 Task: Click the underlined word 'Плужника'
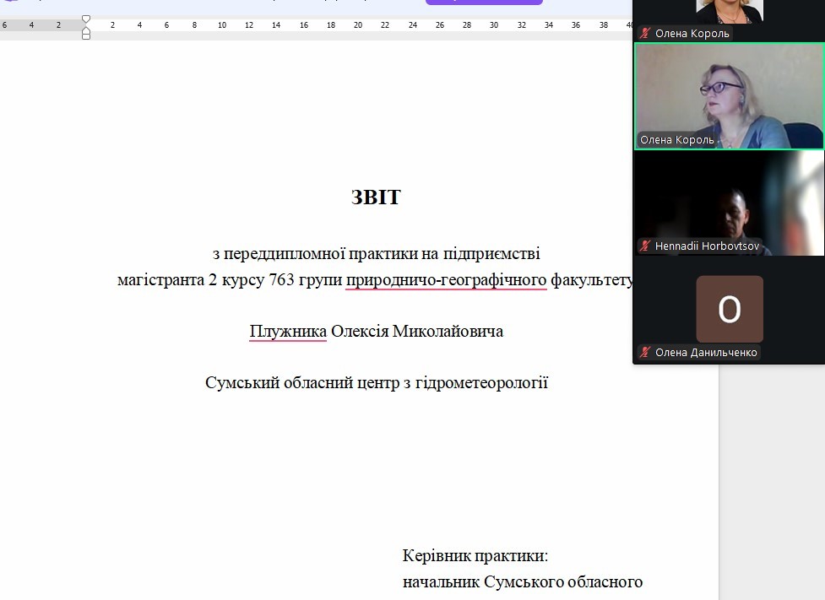[x=288, y=331]
